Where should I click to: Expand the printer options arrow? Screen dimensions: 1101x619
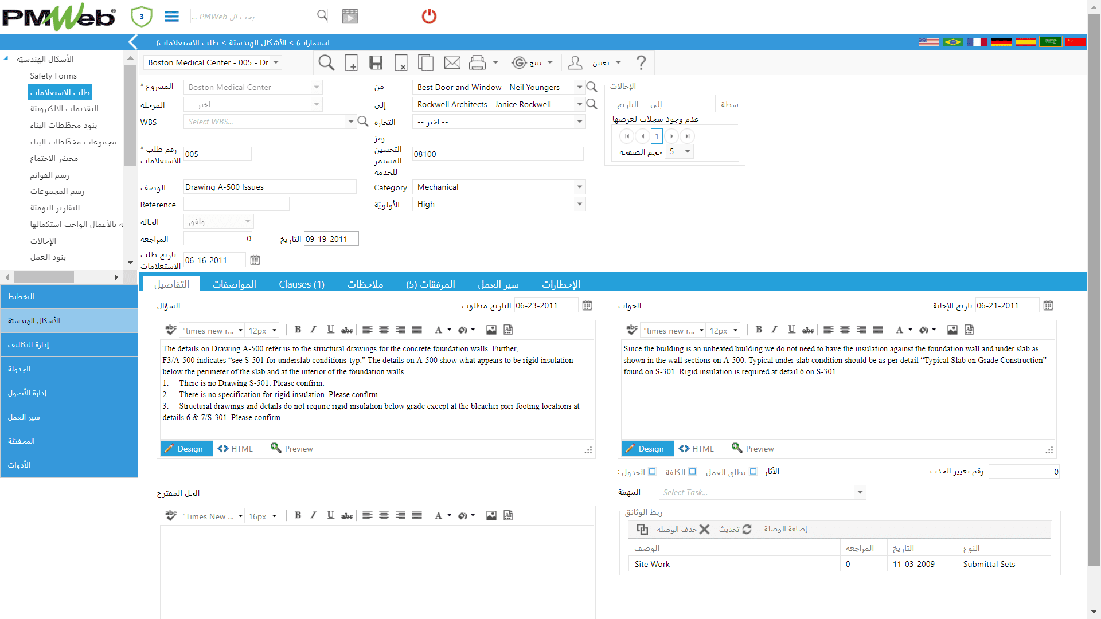tap(495, 62)
